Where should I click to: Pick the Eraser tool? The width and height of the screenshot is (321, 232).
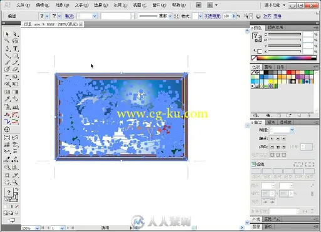tap(15, 69)
